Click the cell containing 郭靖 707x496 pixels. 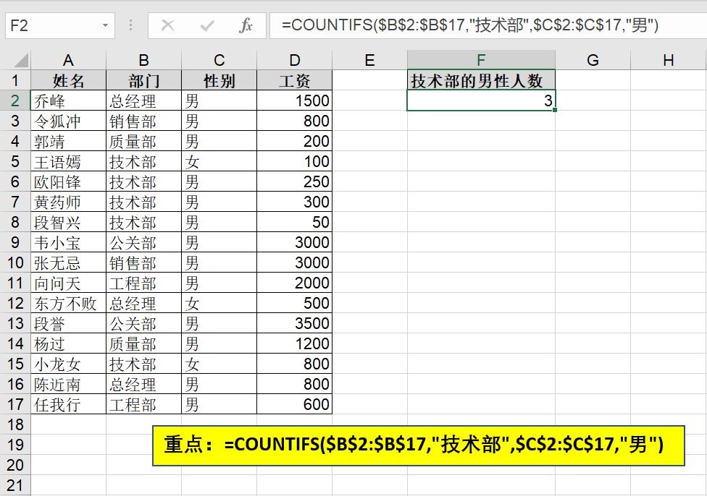68,141
